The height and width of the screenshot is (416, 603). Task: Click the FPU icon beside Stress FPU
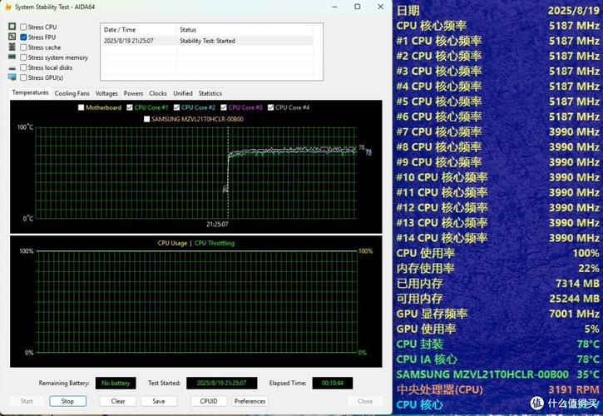pyautogui.click(x=12, y=37)
